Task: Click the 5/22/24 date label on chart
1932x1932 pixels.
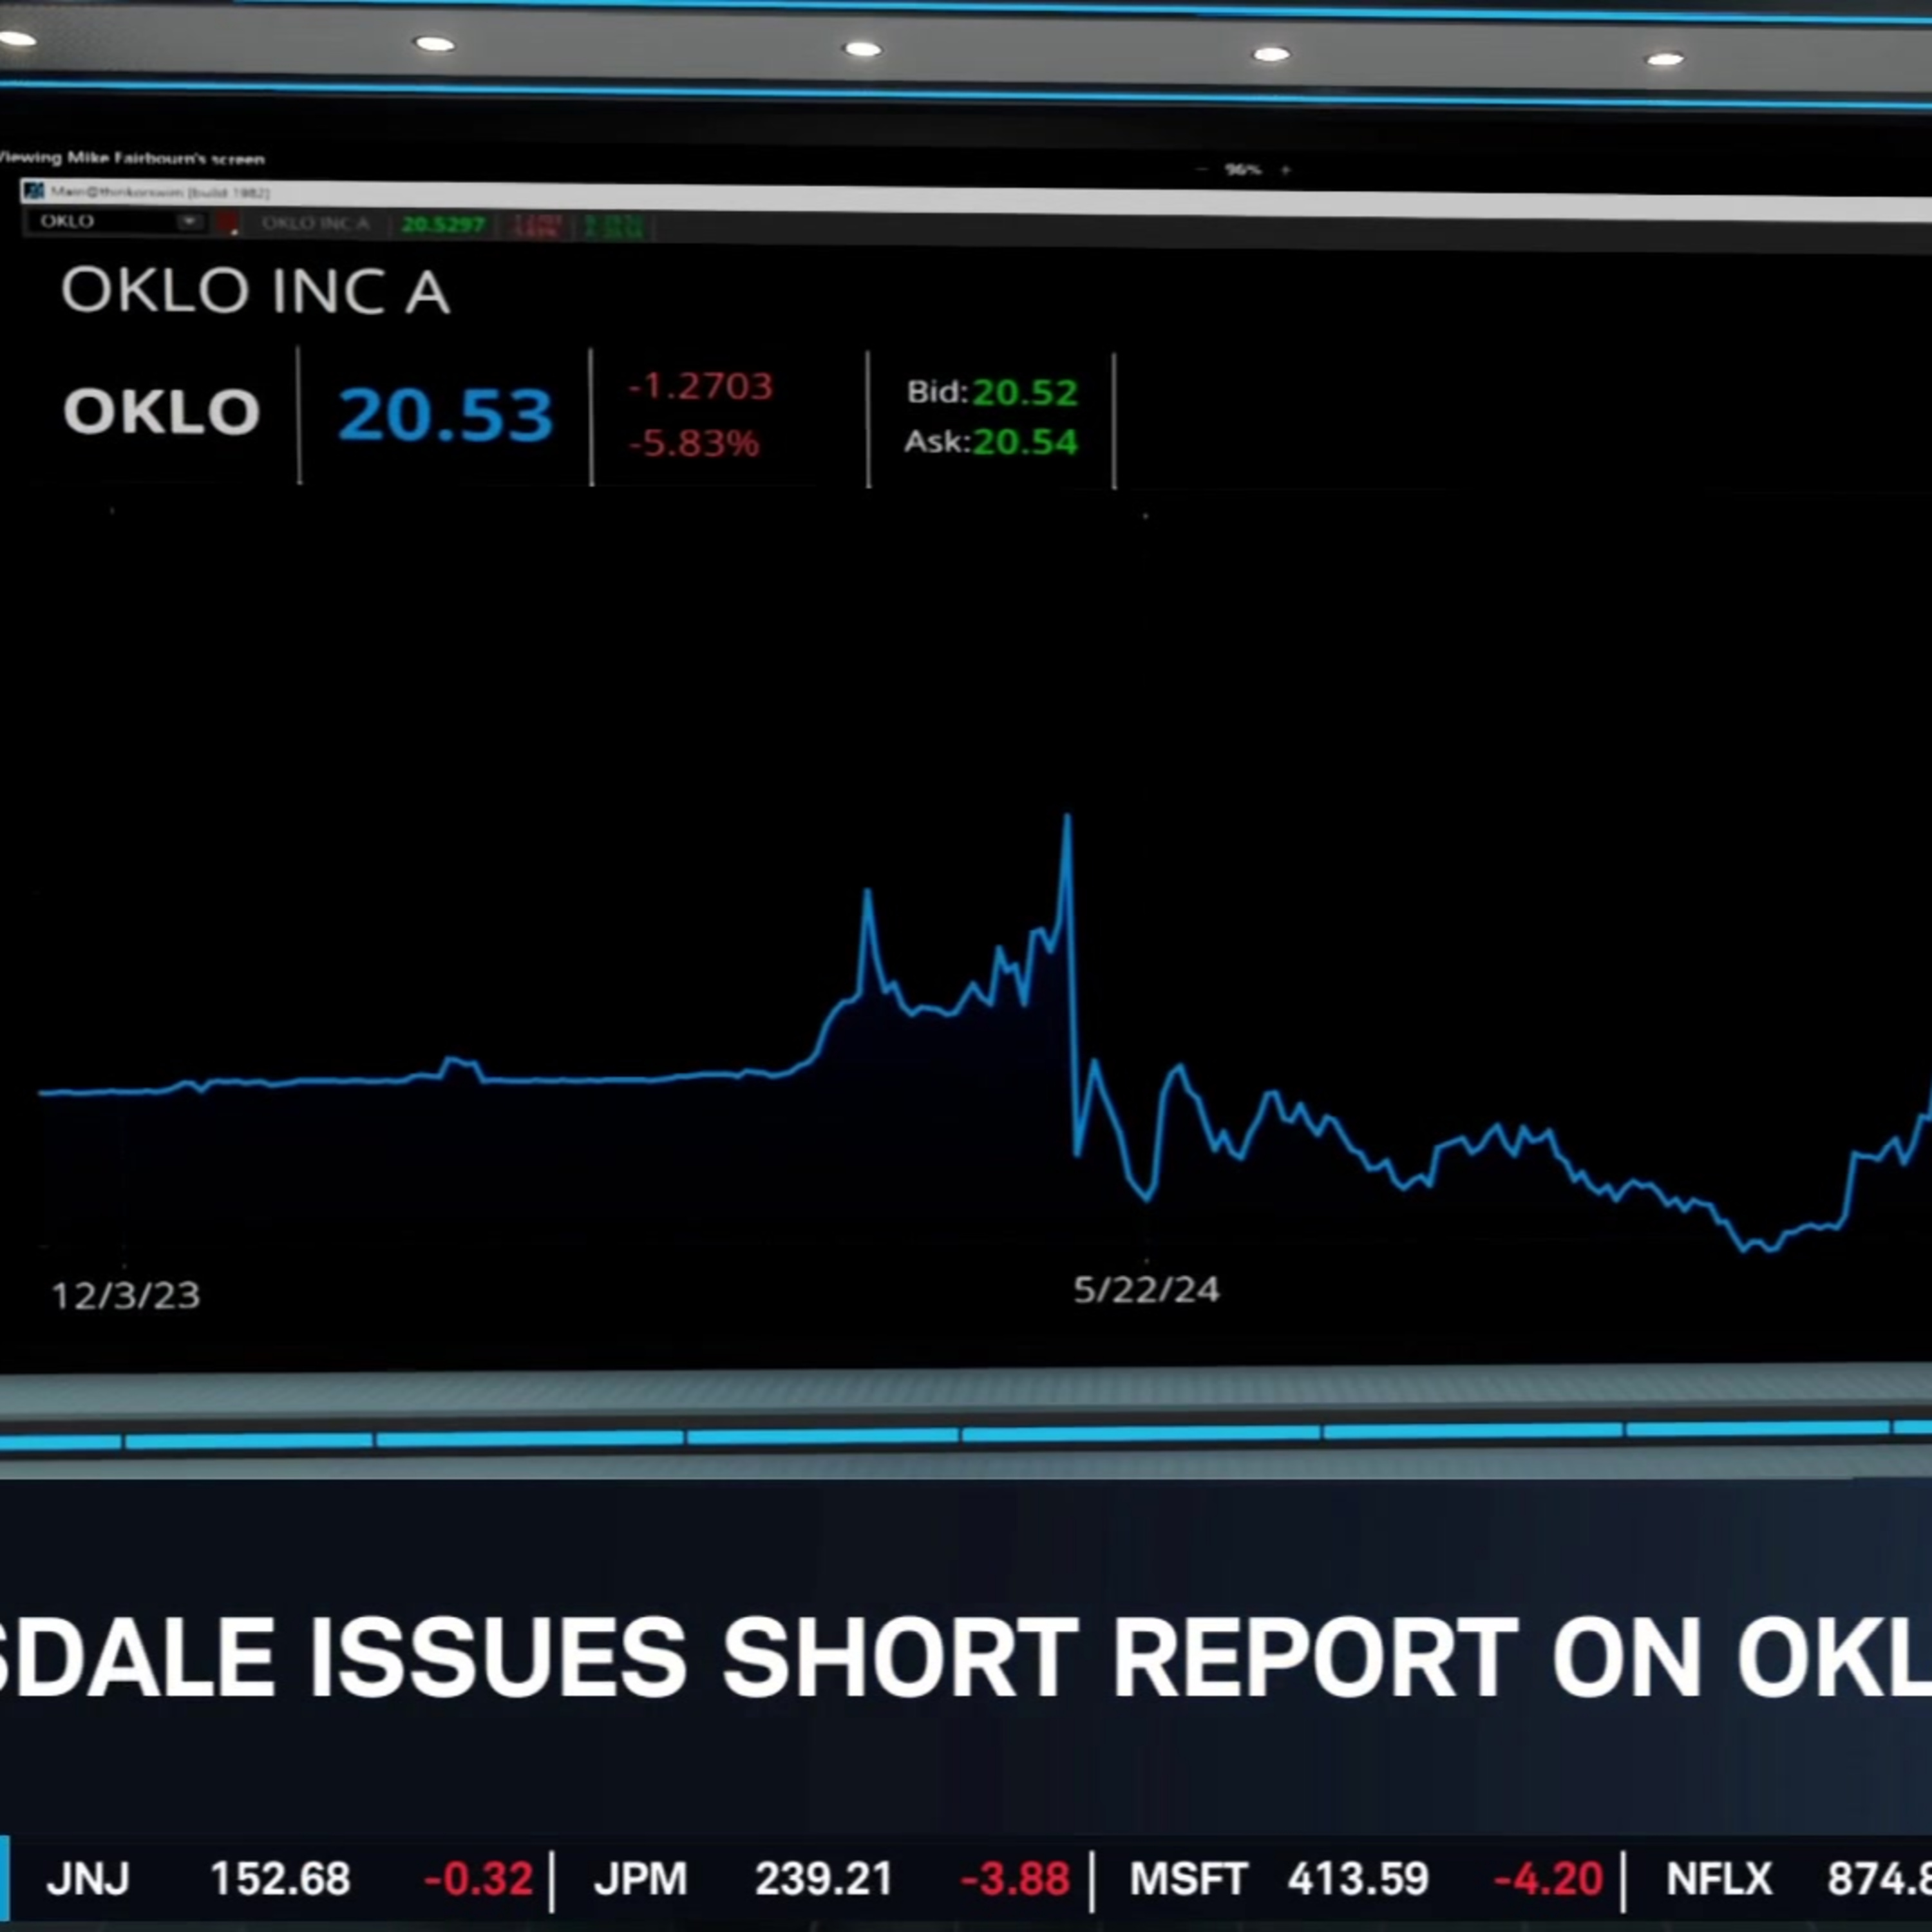Action: [1146, 1290]
